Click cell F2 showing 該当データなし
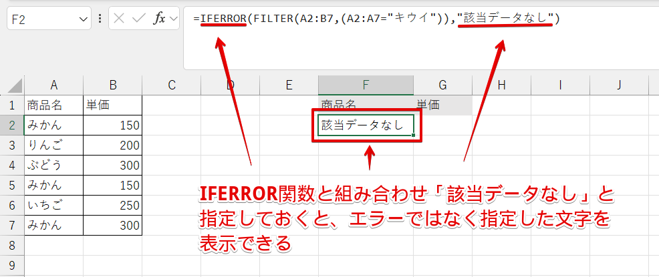Screen dimensions: 659x277 [x=366, y=125]
